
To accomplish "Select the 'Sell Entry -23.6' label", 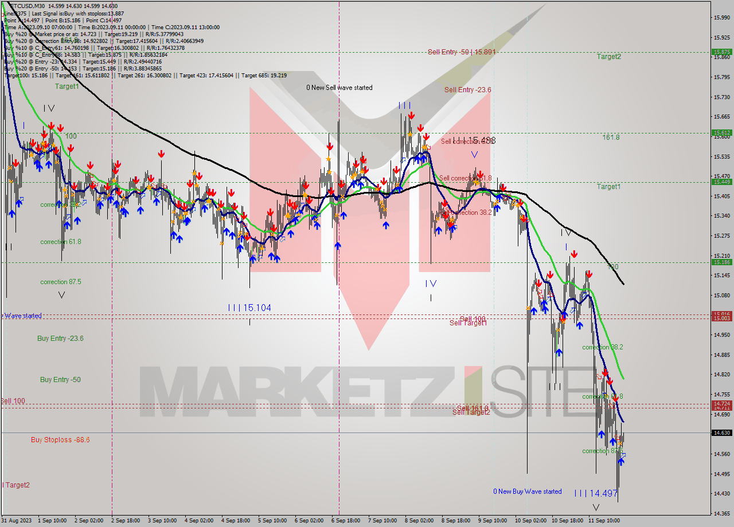I will (x=467, y=89).
